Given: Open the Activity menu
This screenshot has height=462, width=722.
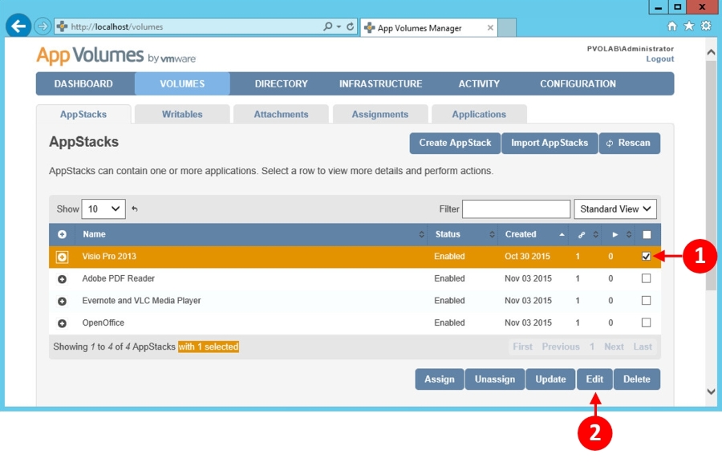Looking at the screenshot, I should click(x=479, y=83).
